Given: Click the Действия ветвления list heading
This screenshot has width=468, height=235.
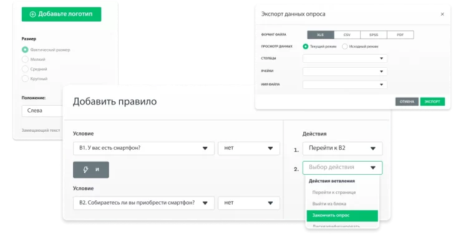Looking at the screenshot, I should (x=331, y=181).
